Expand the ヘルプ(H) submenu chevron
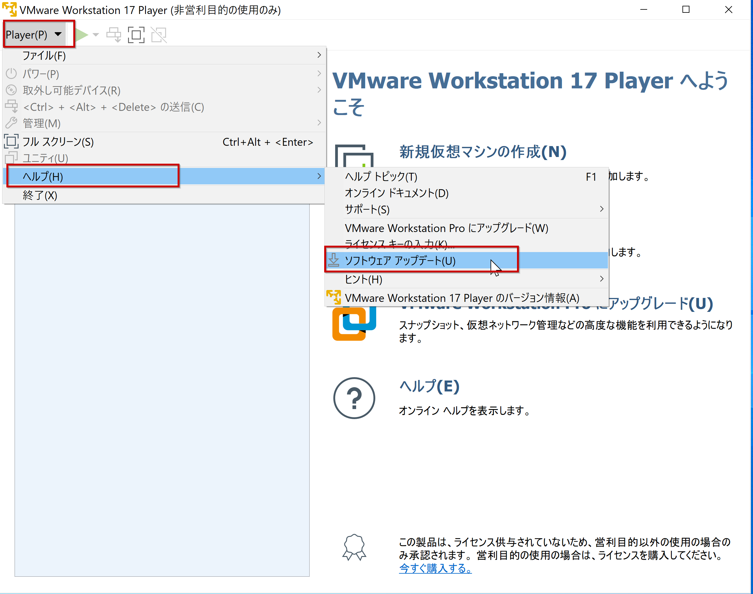The height and width of the screenshot is (594, 753). [x=319, y=176]
